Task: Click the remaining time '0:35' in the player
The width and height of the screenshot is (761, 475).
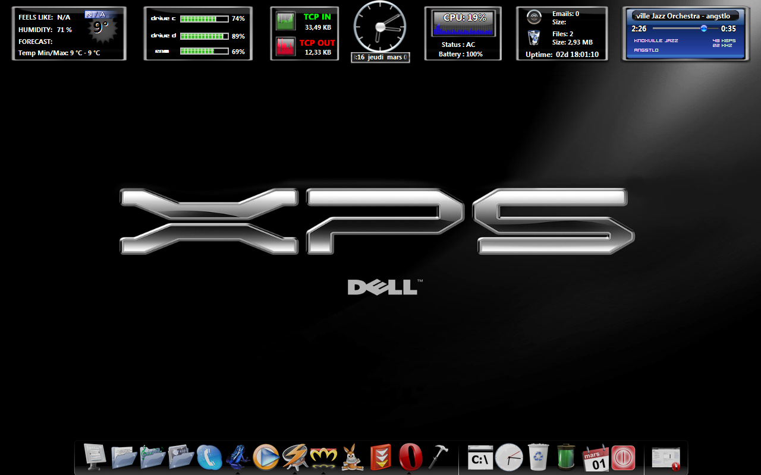Action: (x=728, y=28)
